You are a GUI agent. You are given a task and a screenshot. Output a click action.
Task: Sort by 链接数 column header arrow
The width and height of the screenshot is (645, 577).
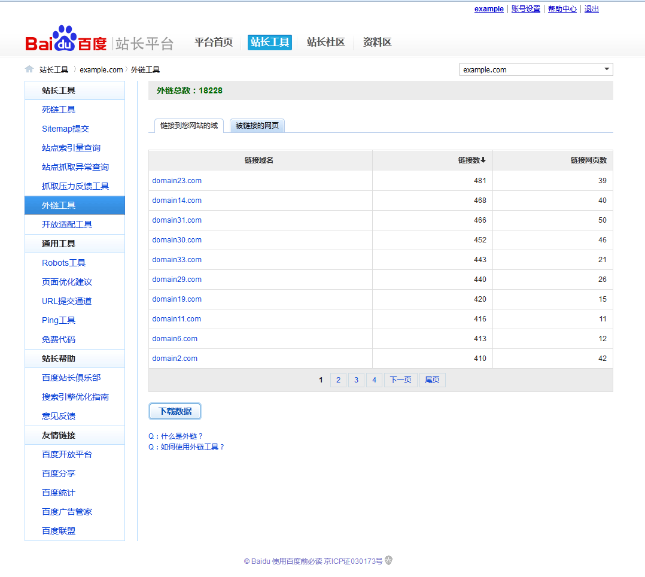click(483, 160)
